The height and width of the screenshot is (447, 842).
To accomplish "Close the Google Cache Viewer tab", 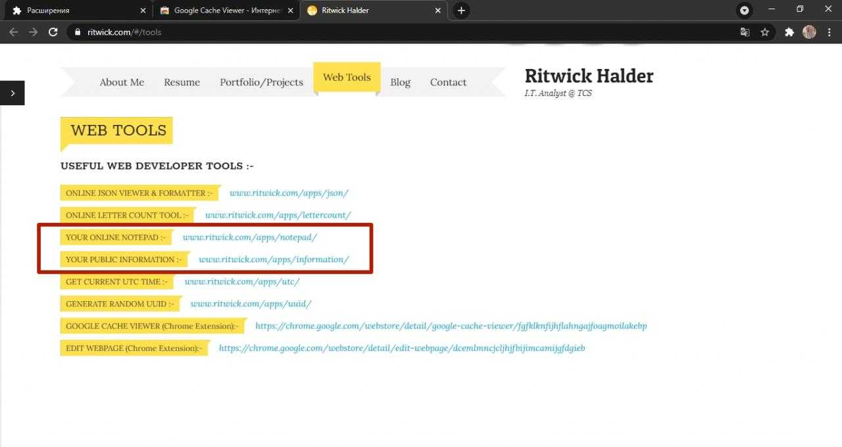I will [x=290, y=11].
